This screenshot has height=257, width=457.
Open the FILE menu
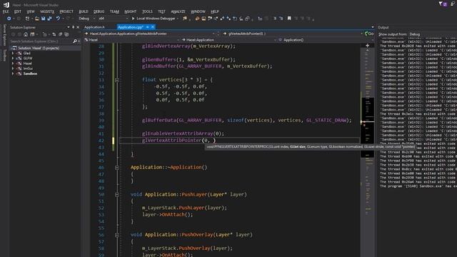tap(6, 11)
